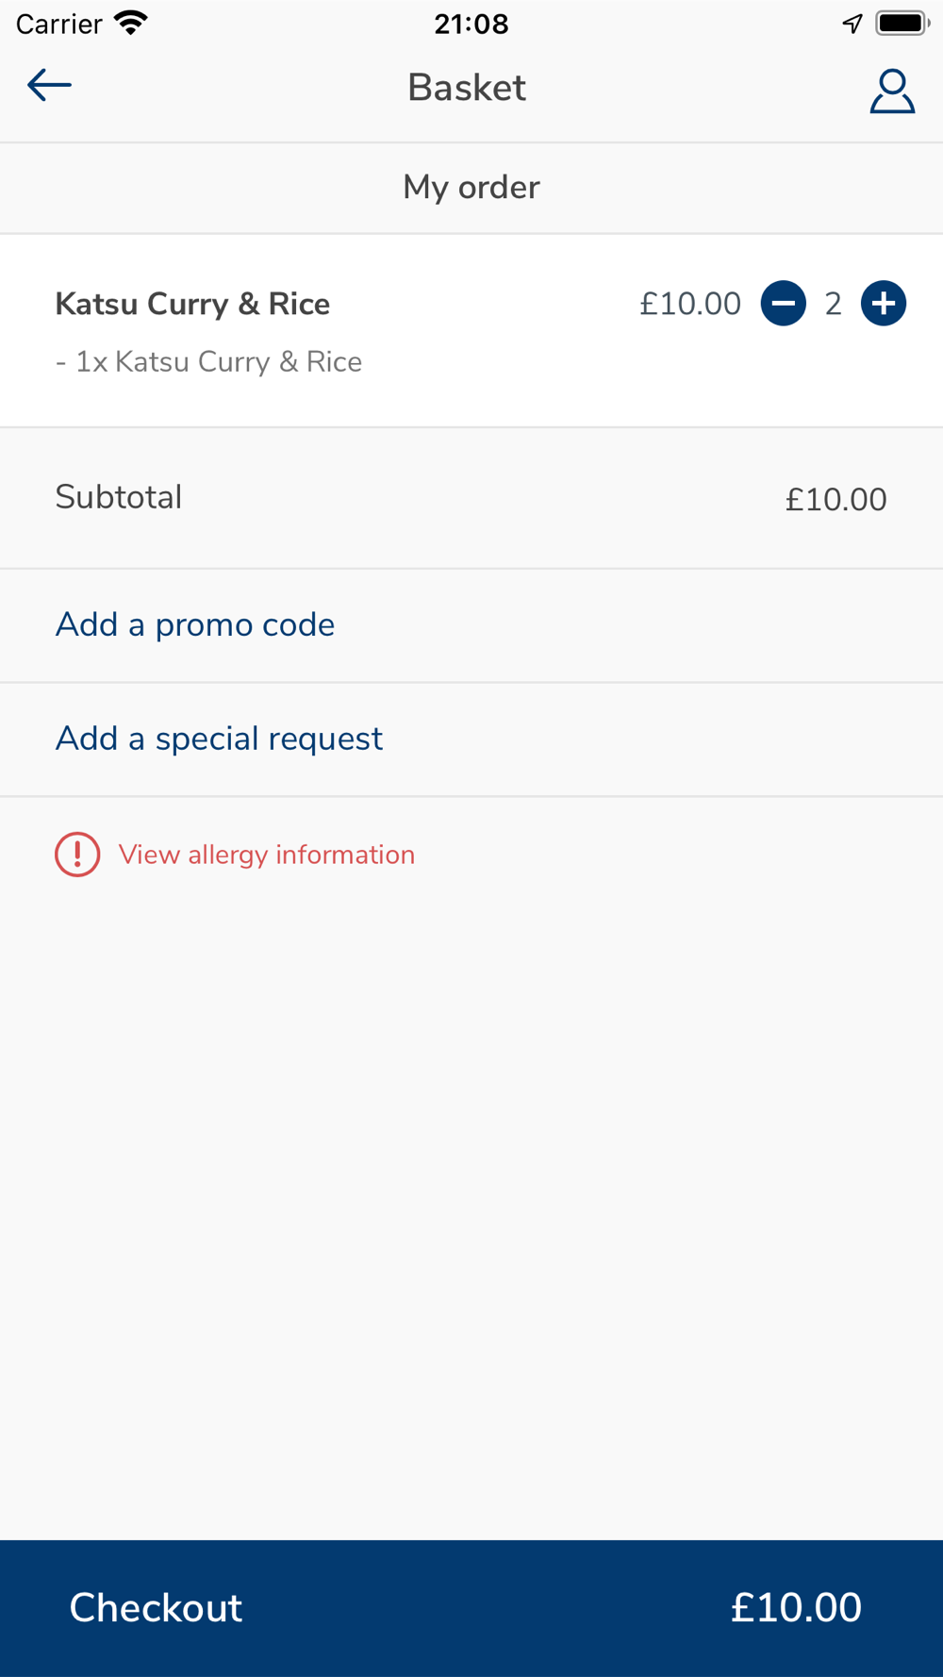Viewport: 943px width, 1677px height.
Task: Tap the item quantity number 2
Action: pyautogui.click(x=833, y=304)
